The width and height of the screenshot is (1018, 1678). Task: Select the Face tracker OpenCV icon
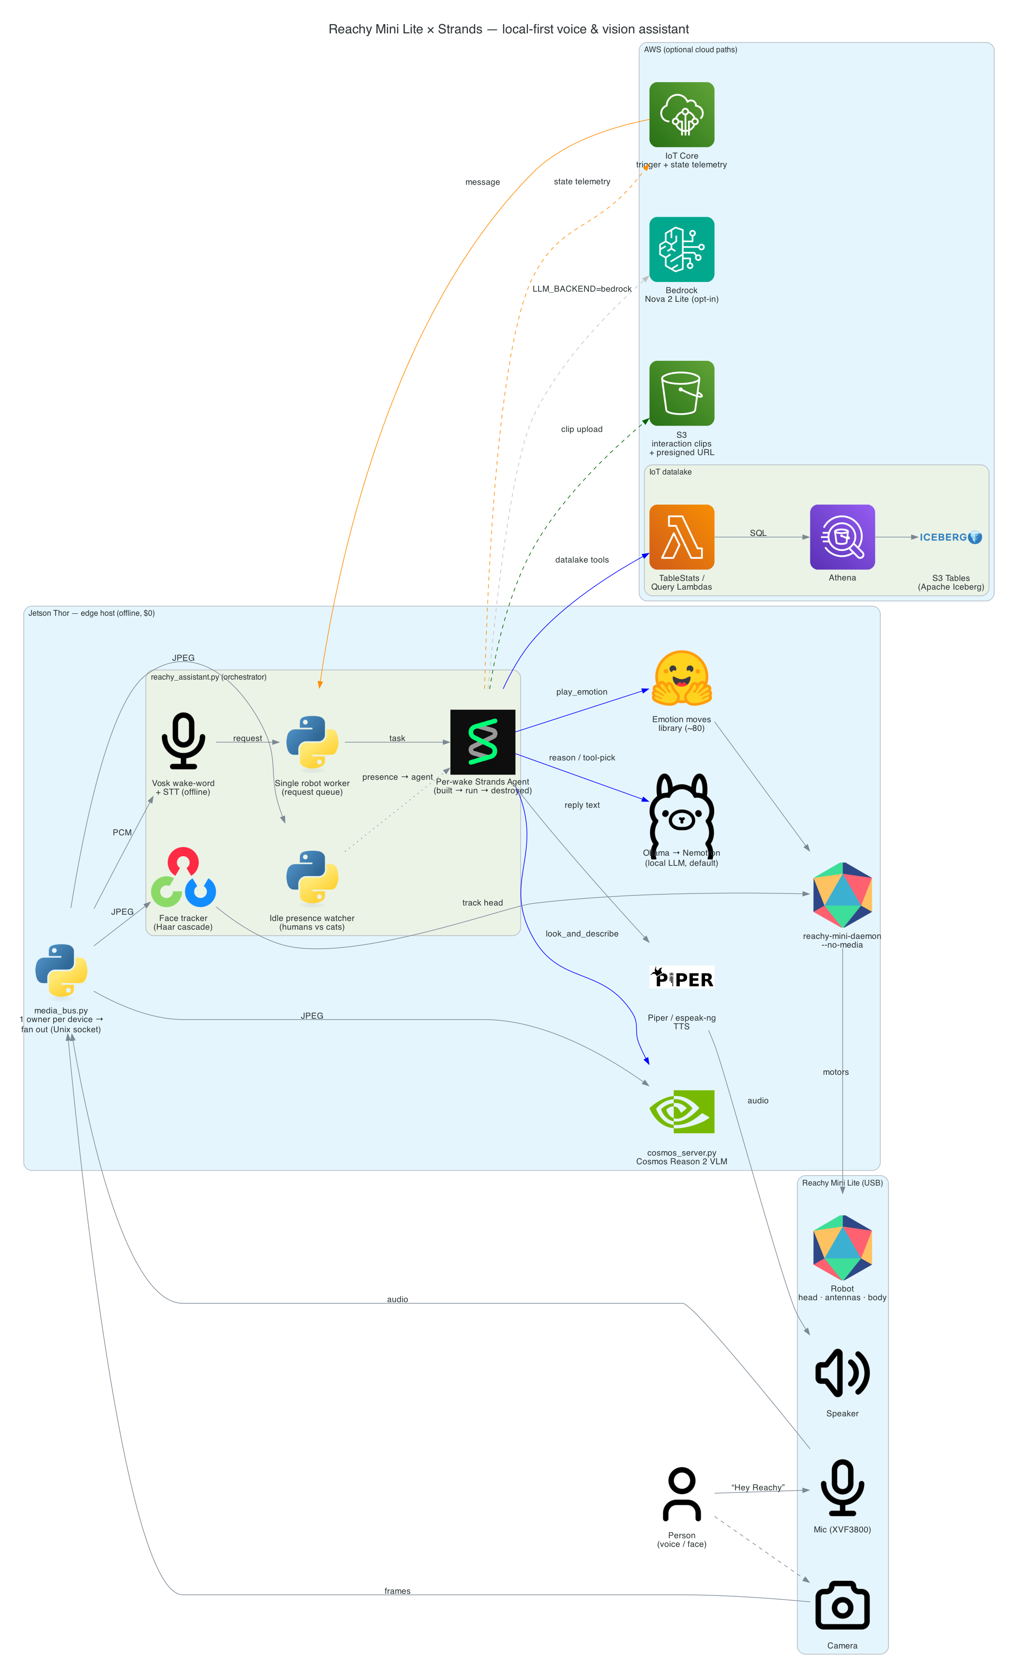[183, 877]
